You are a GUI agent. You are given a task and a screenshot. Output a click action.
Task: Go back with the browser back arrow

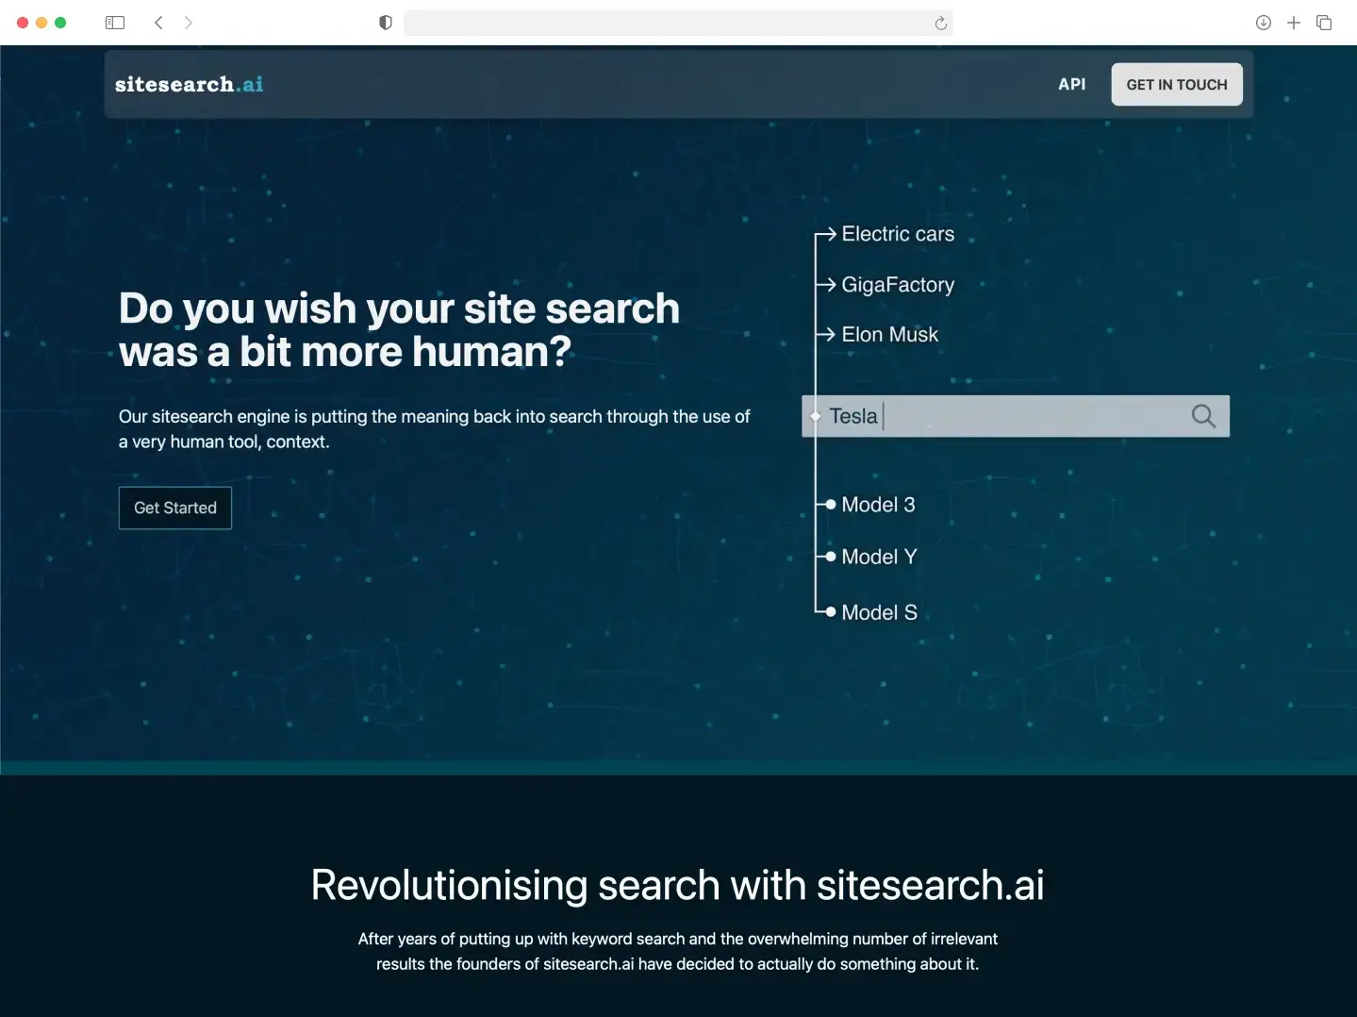[158, 23]
